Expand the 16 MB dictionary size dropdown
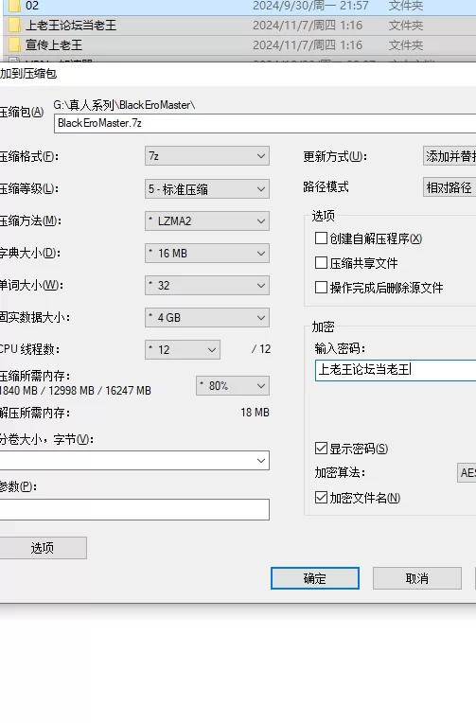 point(207,253)
